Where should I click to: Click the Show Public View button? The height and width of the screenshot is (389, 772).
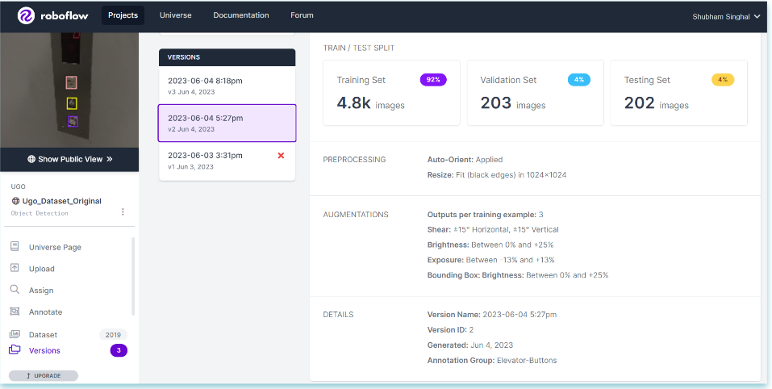click(69, 159)
